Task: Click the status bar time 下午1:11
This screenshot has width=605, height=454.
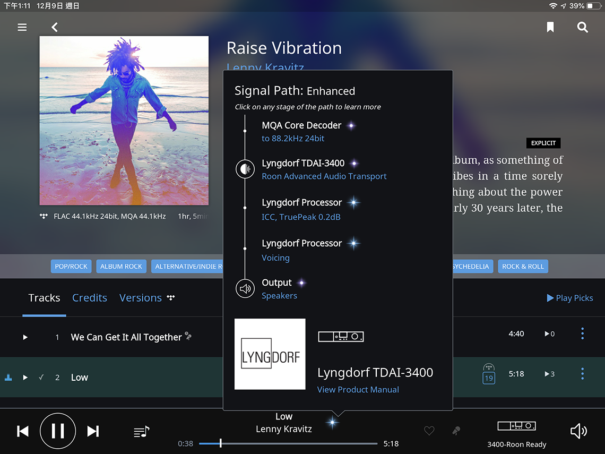Action: click(x=17, y=6)
